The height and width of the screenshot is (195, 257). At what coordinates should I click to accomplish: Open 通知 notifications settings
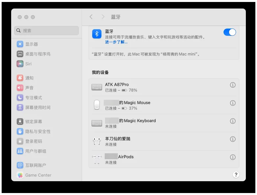coord(30,78)
